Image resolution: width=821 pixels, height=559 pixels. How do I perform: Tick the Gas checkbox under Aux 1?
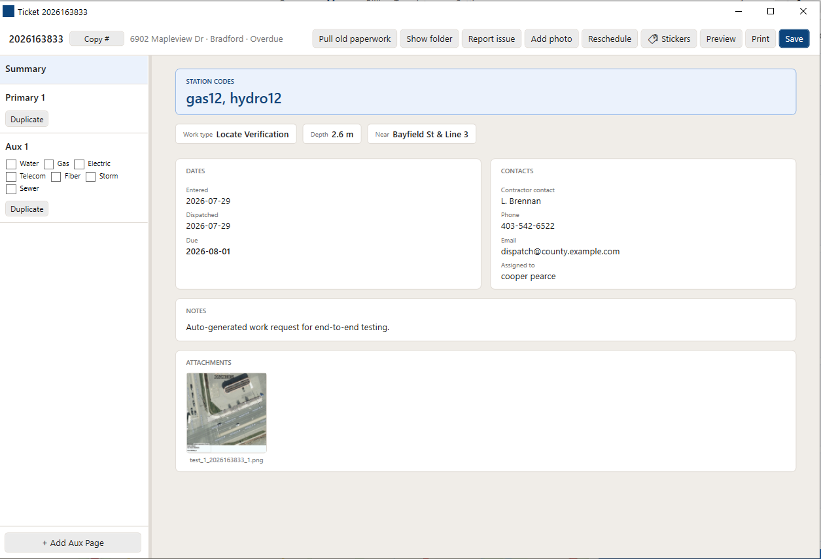click(49, 164)
